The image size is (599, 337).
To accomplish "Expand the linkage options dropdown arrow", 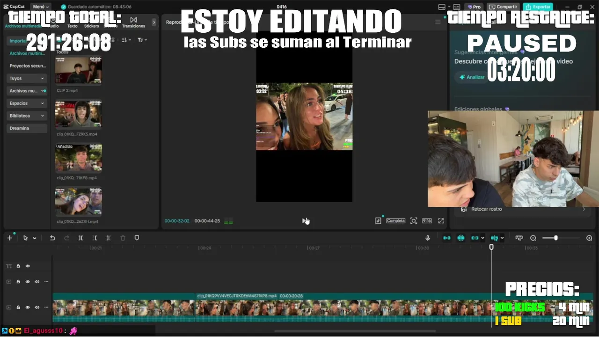I will (x=482, y=238).
